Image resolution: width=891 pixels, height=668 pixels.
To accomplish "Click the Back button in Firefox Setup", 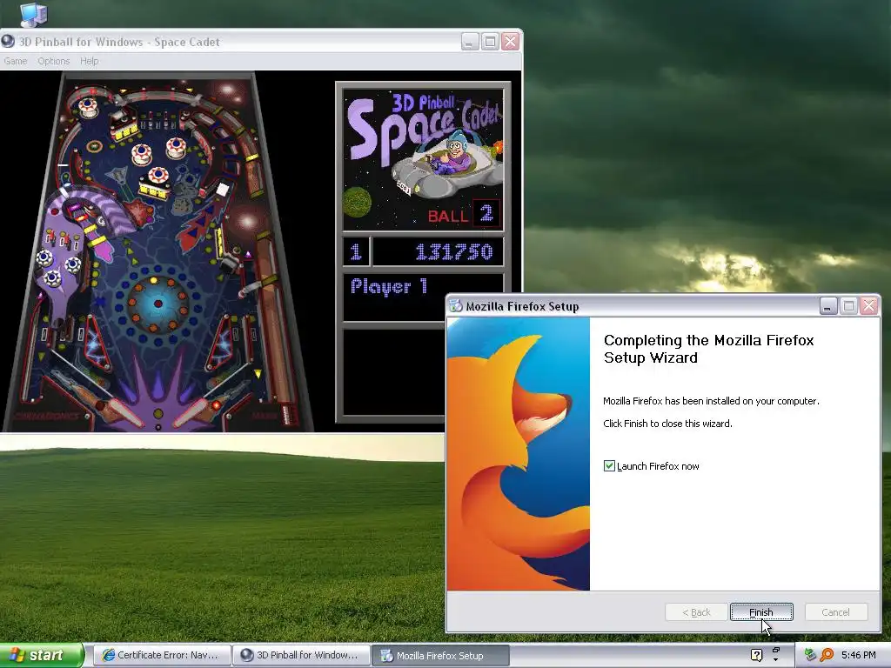I will pos(696,611).
